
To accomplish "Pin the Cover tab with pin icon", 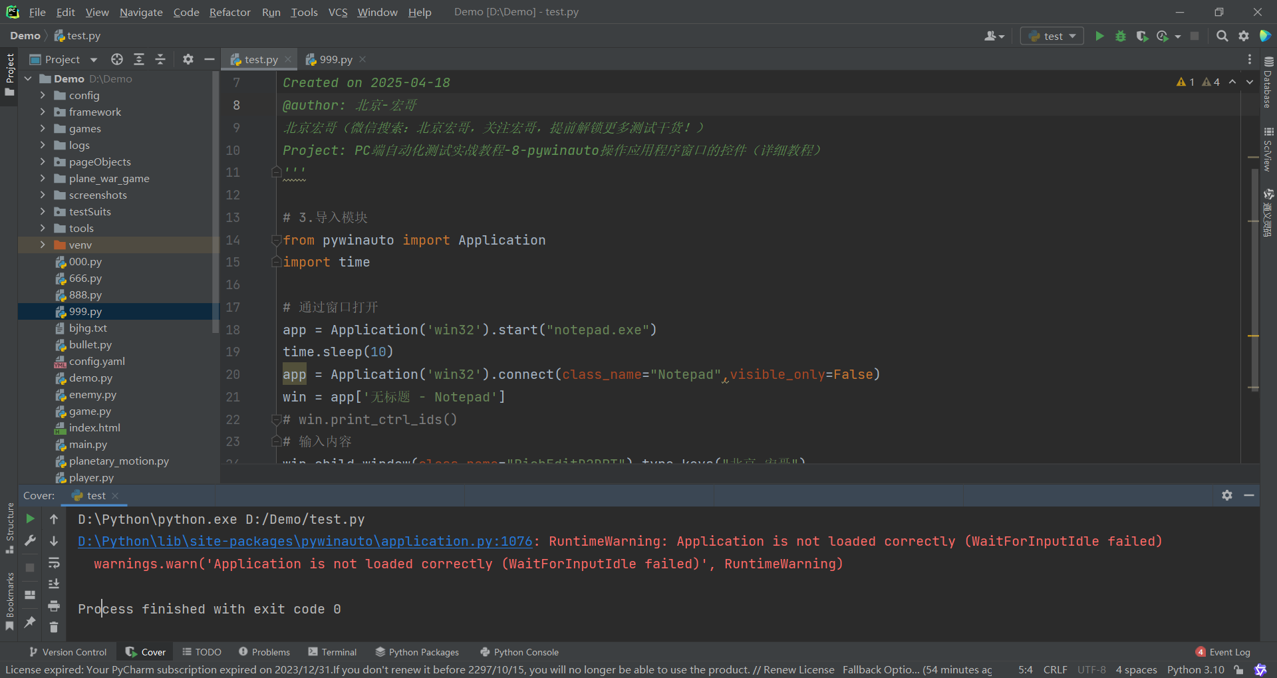I will pyautogui.click(x=30, y=622).
